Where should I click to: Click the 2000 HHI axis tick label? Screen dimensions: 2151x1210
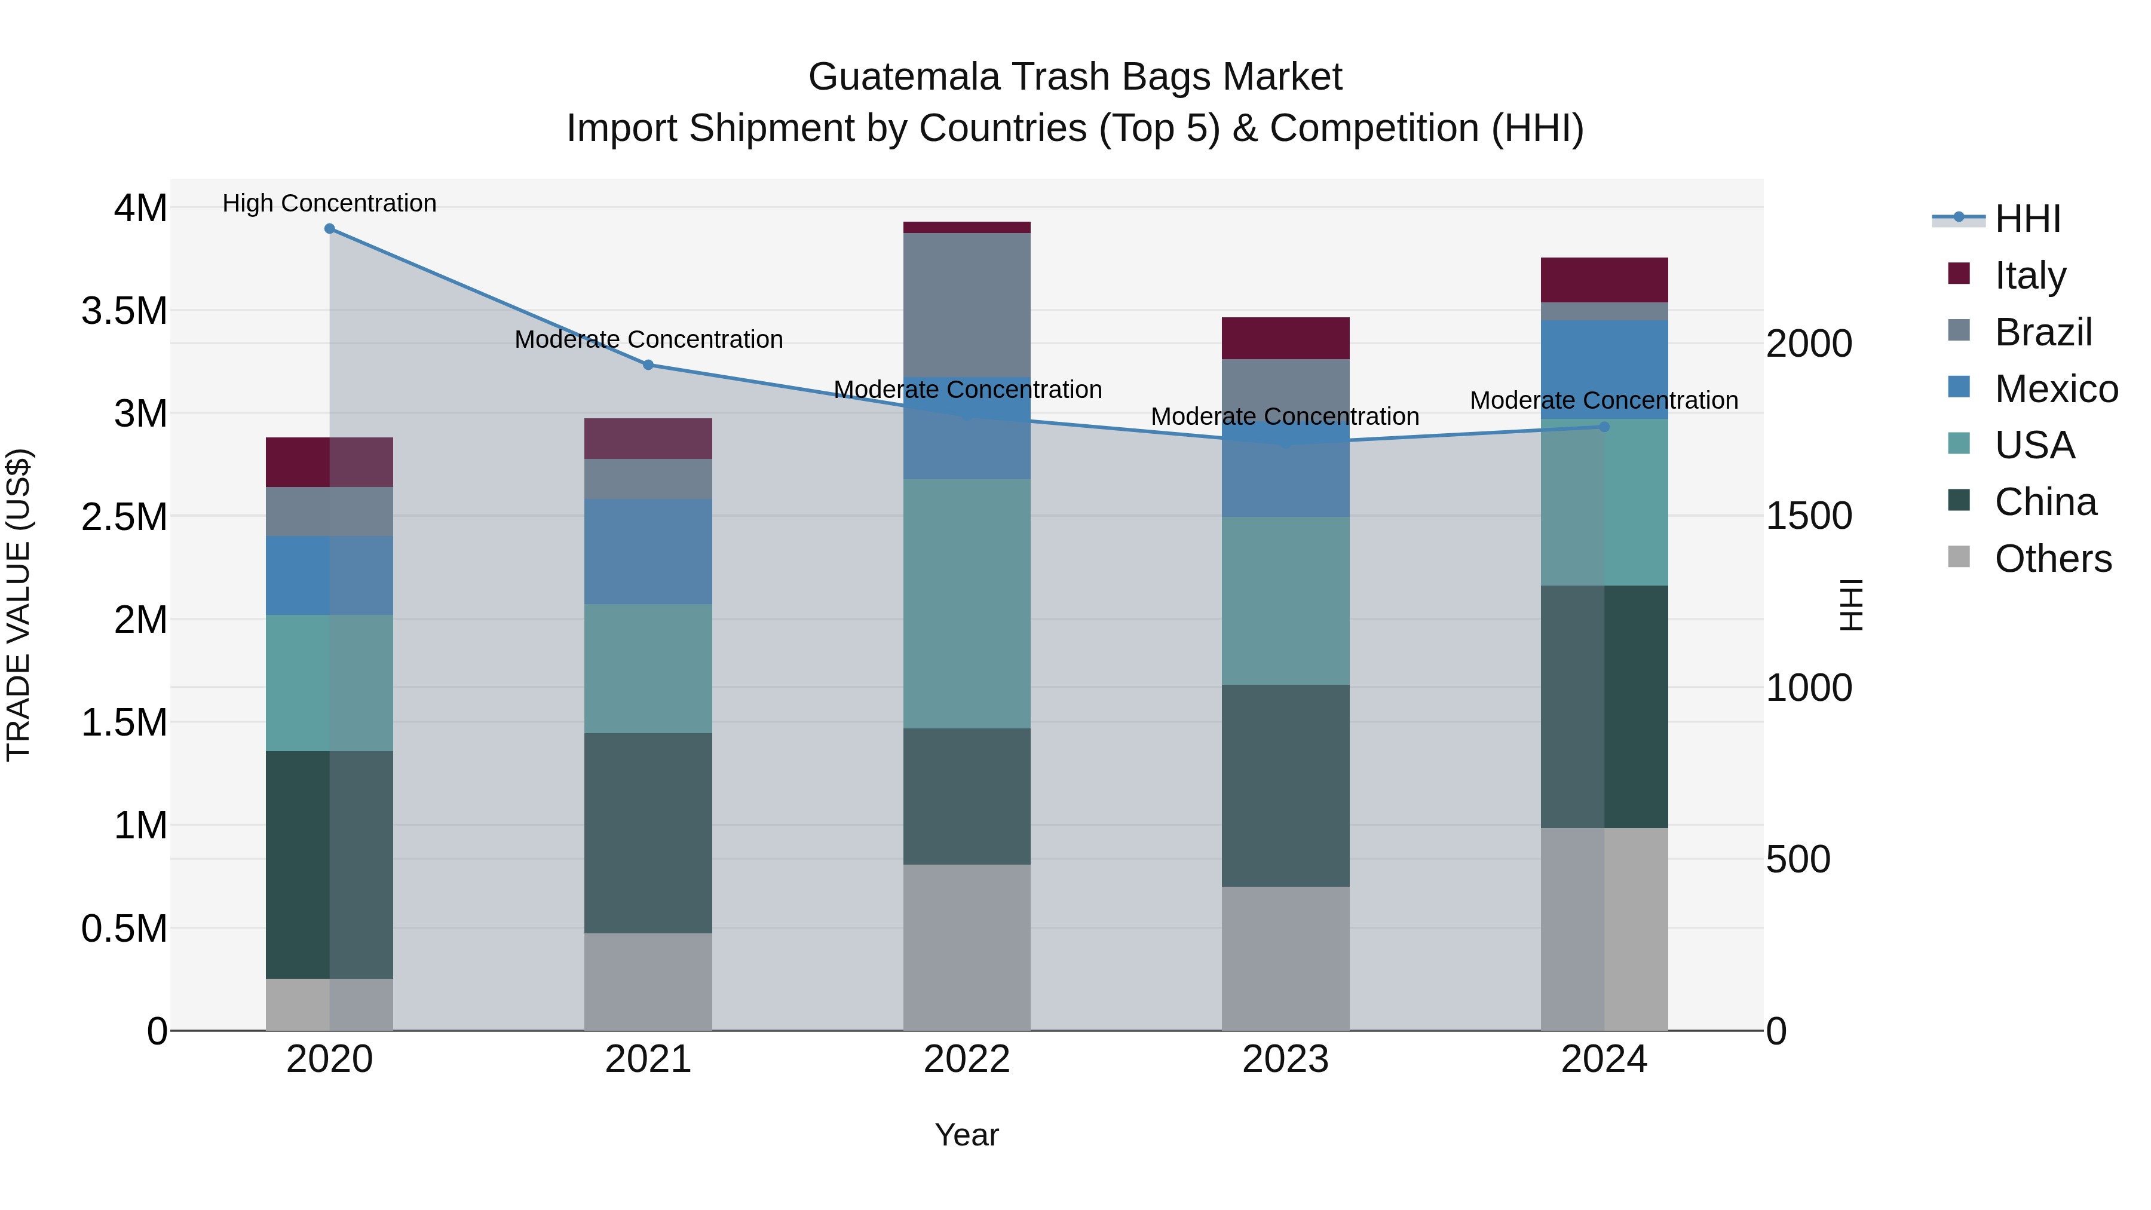1809,343
